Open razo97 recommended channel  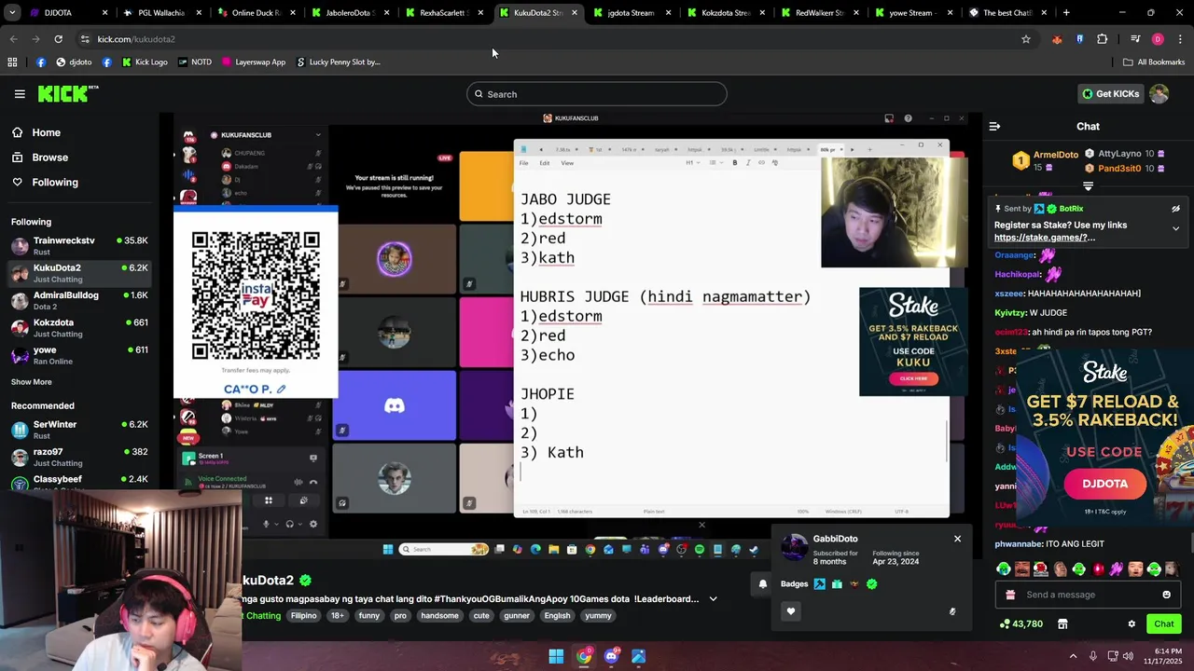click(79, 457)
